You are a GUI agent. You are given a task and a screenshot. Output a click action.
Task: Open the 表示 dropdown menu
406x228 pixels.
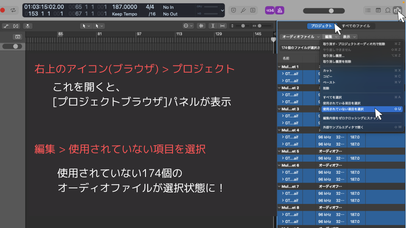(349, 37)
